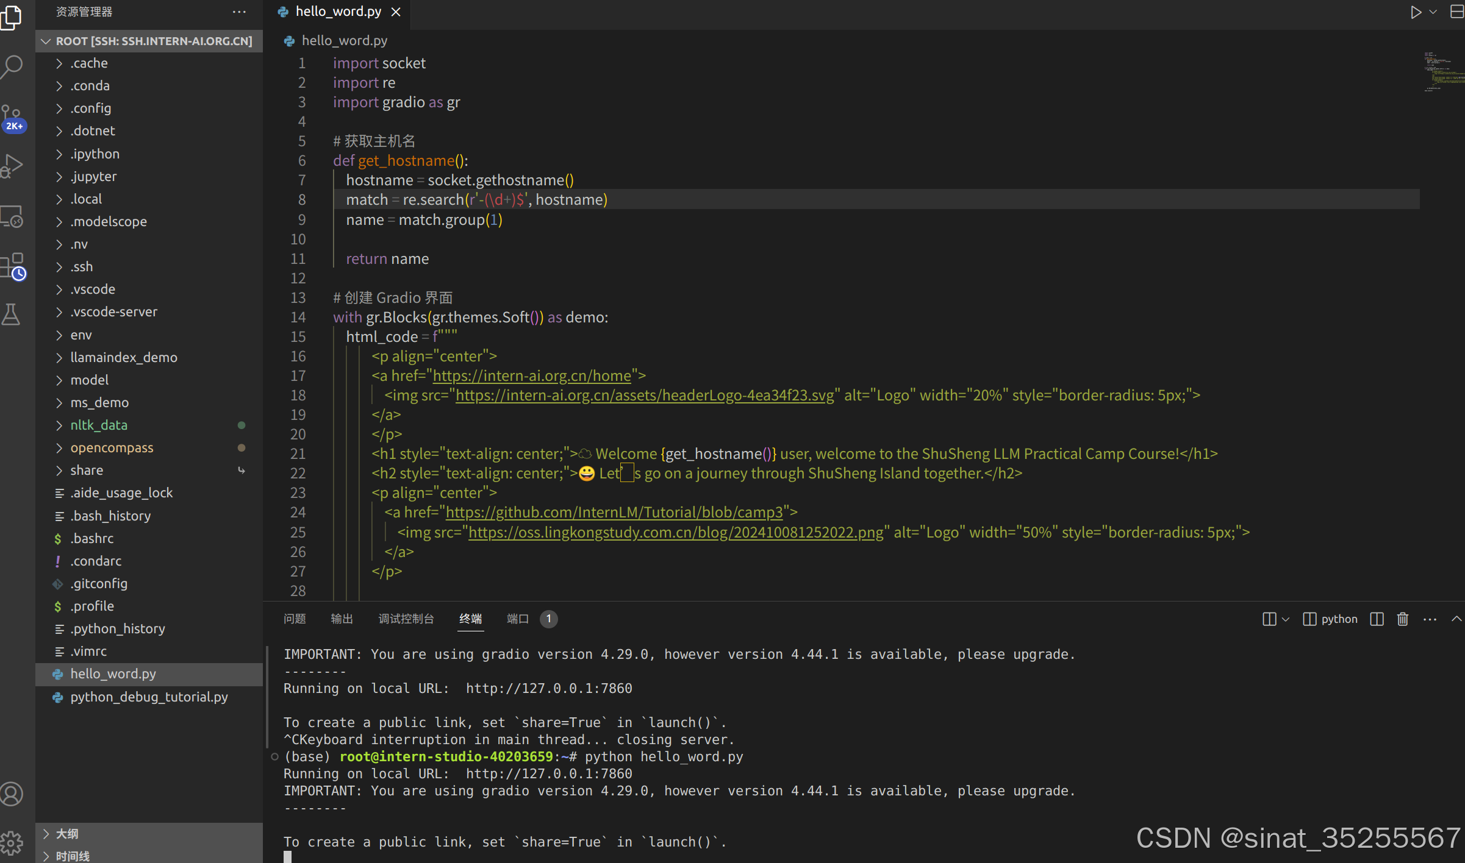
Task: Open the Remote Explorer view
Action: pyautogui.click(x=13, y=216)
